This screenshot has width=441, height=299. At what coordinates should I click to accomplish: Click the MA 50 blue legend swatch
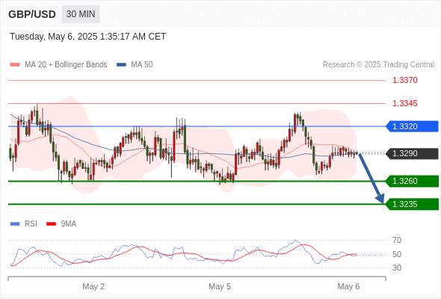(x=121, y=65)
